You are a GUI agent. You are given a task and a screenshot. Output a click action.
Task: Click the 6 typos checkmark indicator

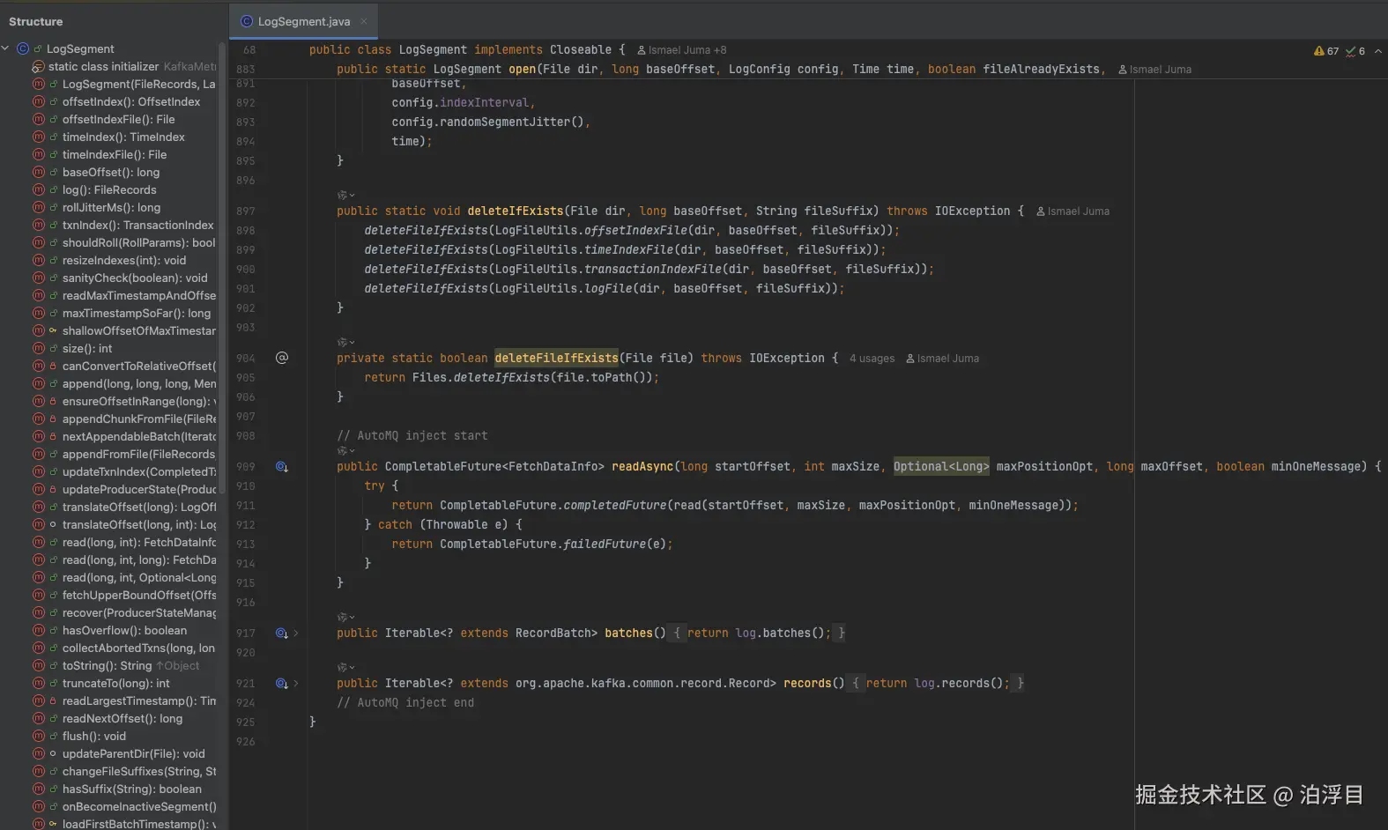click(x=1355, y=51)
